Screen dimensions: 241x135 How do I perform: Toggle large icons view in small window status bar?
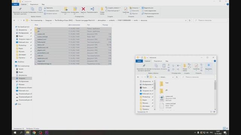(x=214, y=112)
